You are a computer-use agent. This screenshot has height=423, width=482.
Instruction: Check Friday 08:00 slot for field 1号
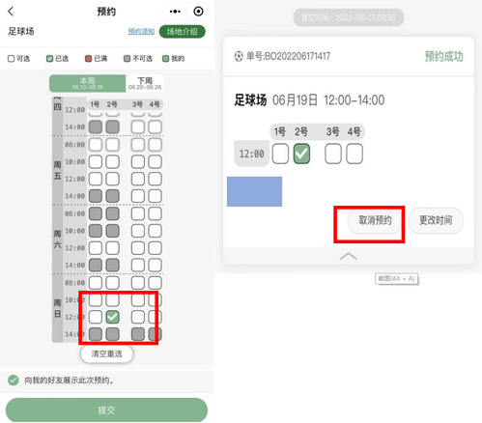(96, 145)
